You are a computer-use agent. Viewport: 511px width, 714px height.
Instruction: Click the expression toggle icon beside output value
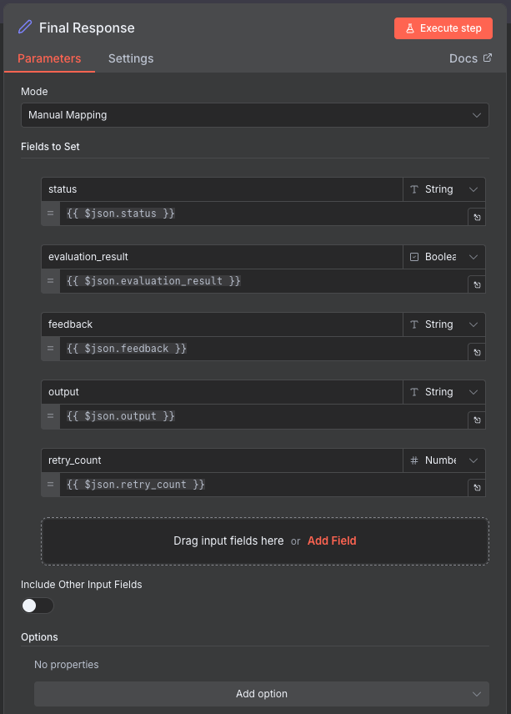(476, 420)
